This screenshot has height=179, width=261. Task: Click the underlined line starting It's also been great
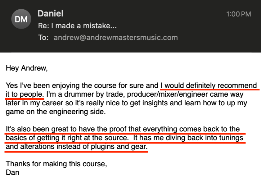(123, 129)
